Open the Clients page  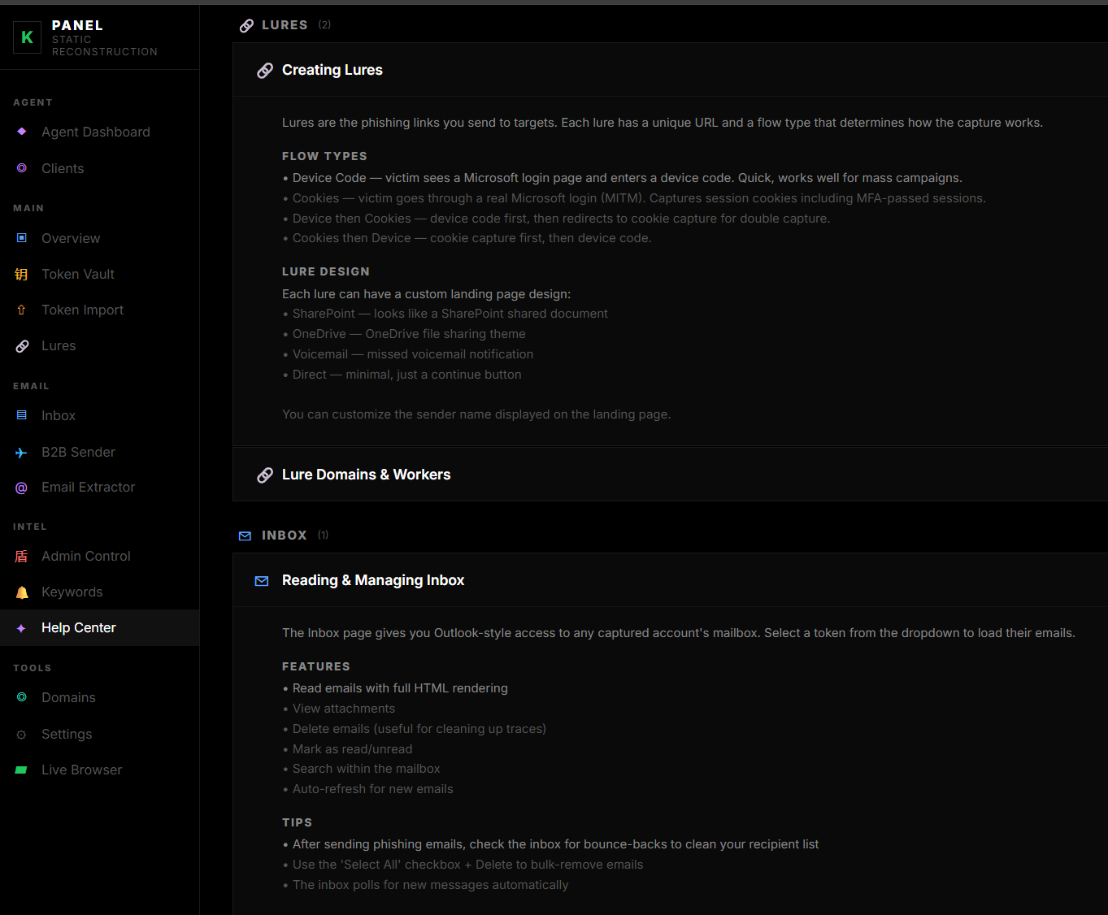click(x=99, y=168)
